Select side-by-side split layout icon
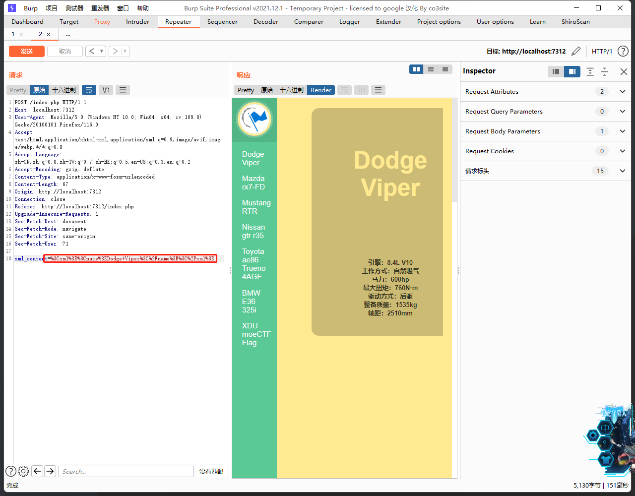 click(417, 69)
